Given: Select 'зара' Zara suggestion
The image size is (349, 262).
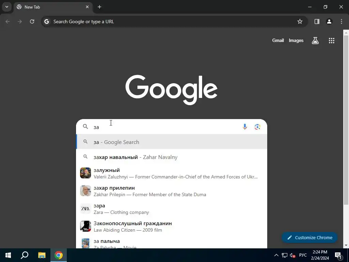Looking at the screenshot, I should 171,209.
